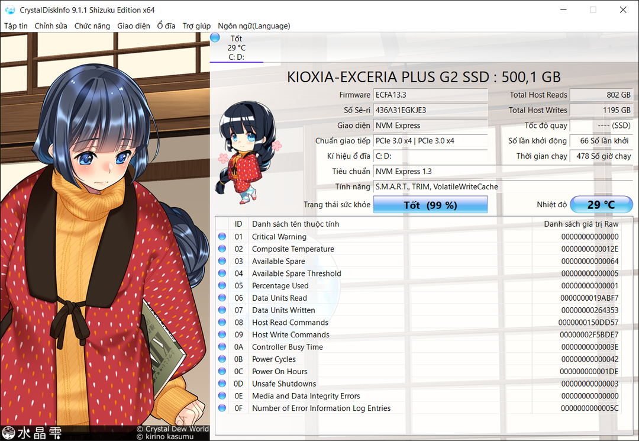The height and width of the screenshot is (441, 639).
Task: Click the Firmware value field ECFA13.3
Action: [x=430, y=95]
